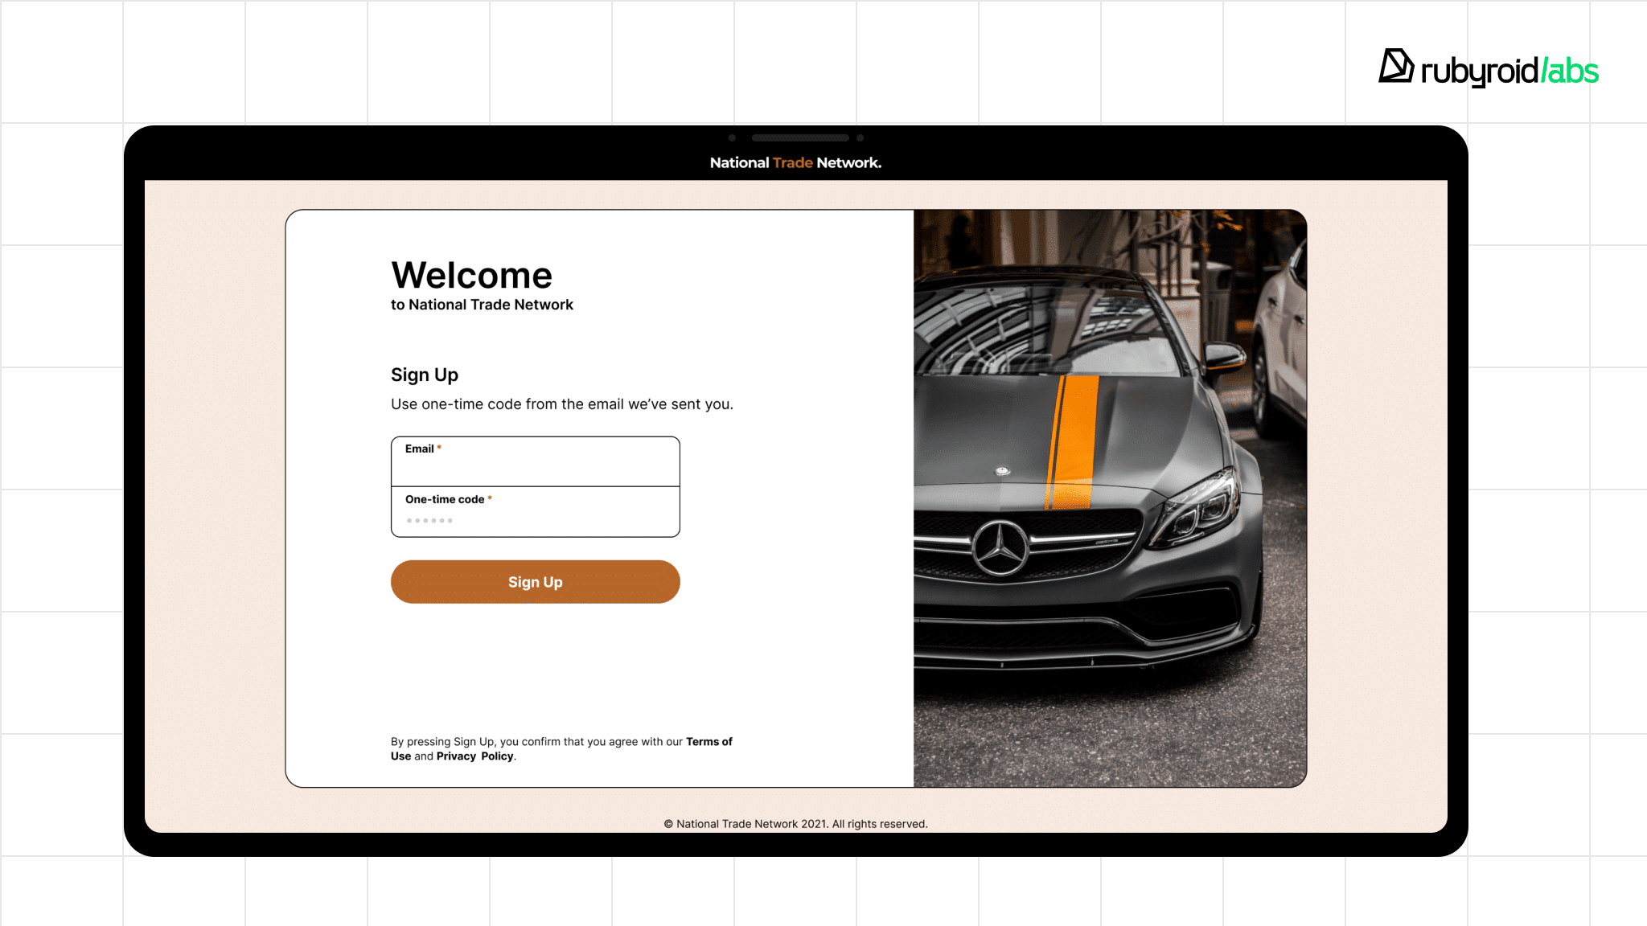
Task: Focus the One-time code input field
Action: [x=535, y=519]
